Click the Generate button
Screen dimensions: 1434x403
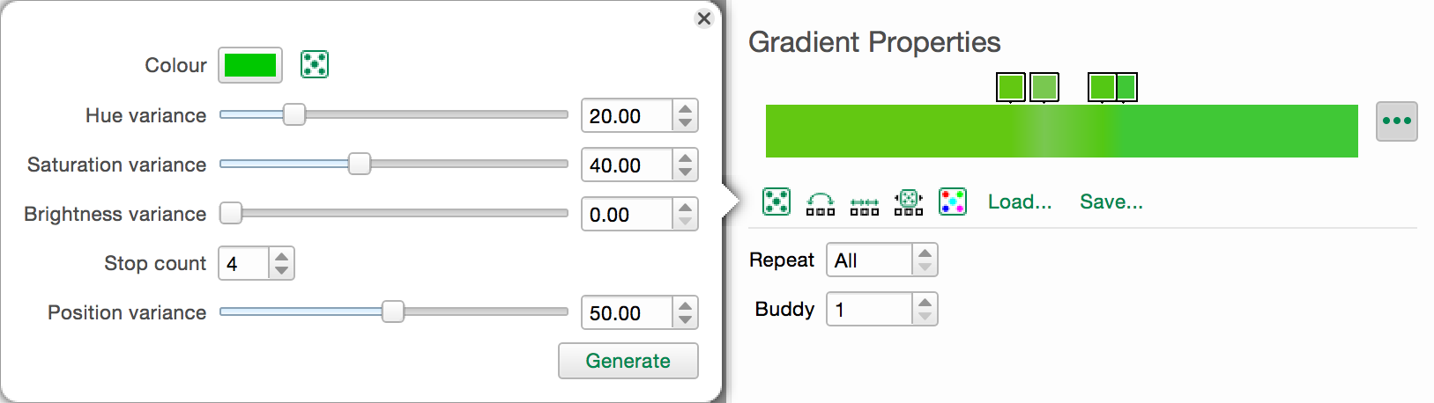[x=628, y=361]
